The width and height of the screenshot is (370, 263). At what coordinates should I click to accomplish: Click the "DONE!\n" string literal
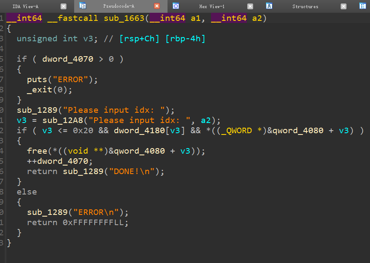pyautogui.click(x=134, y=172)
